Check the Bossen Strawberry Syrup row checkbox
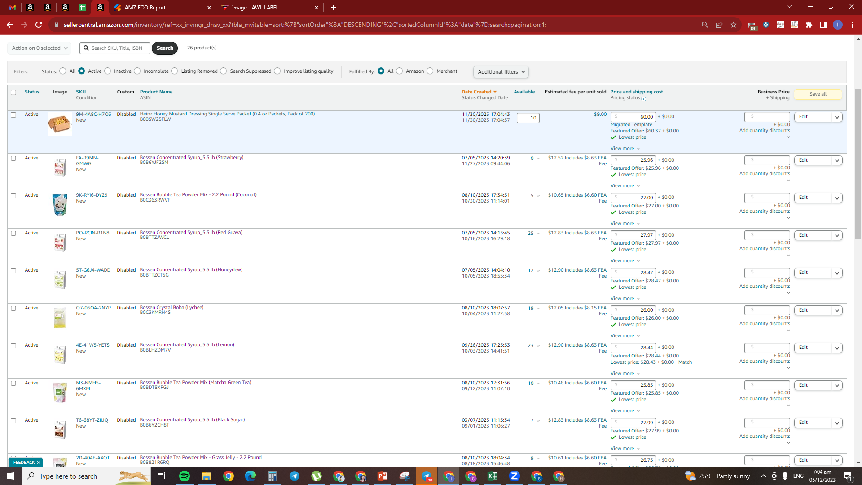 pyautogui.click(x=13, y=159)
